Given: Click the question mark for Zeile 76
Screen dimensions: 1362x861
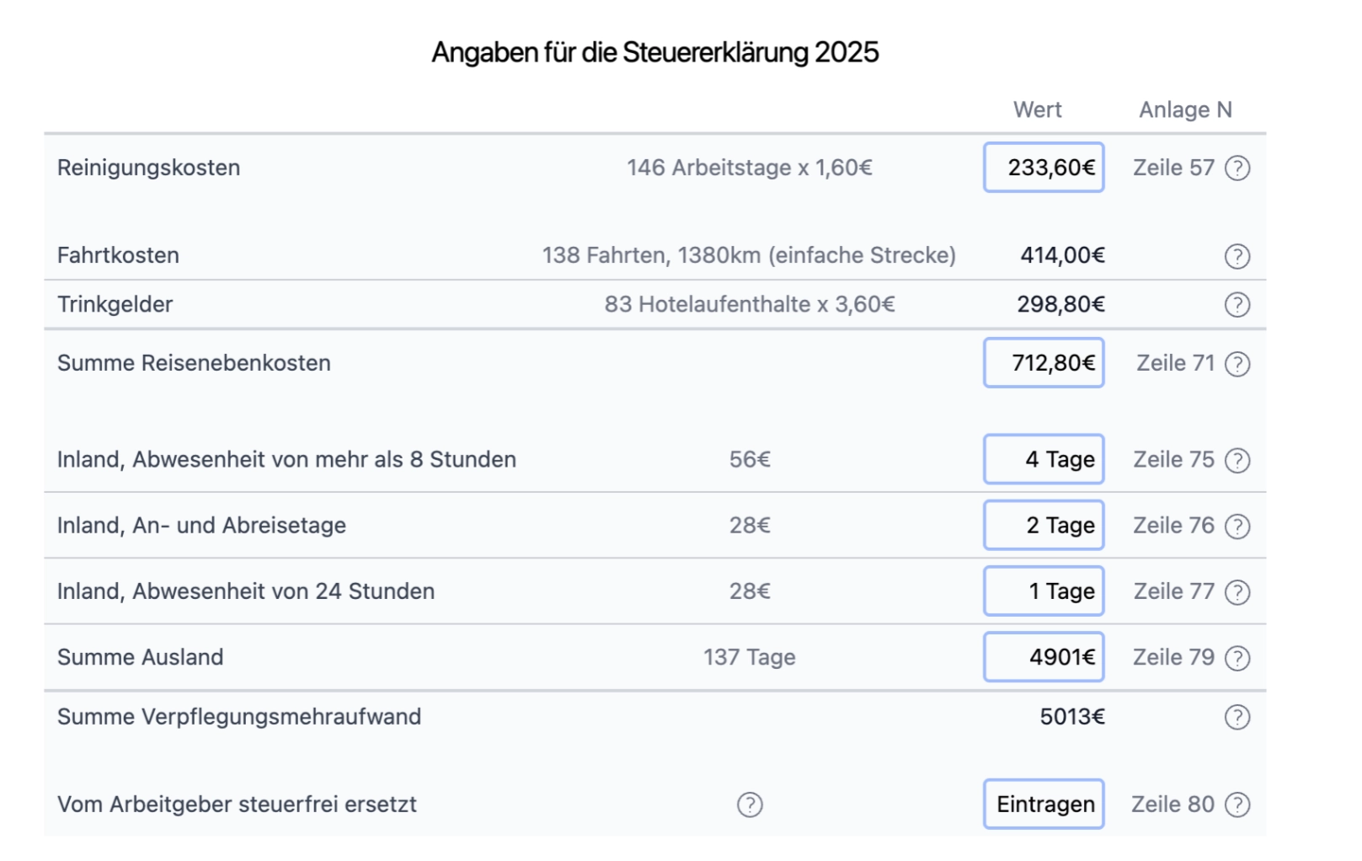Looking at the screenshot, I should pyautogui.click(x=1238, y=525).
